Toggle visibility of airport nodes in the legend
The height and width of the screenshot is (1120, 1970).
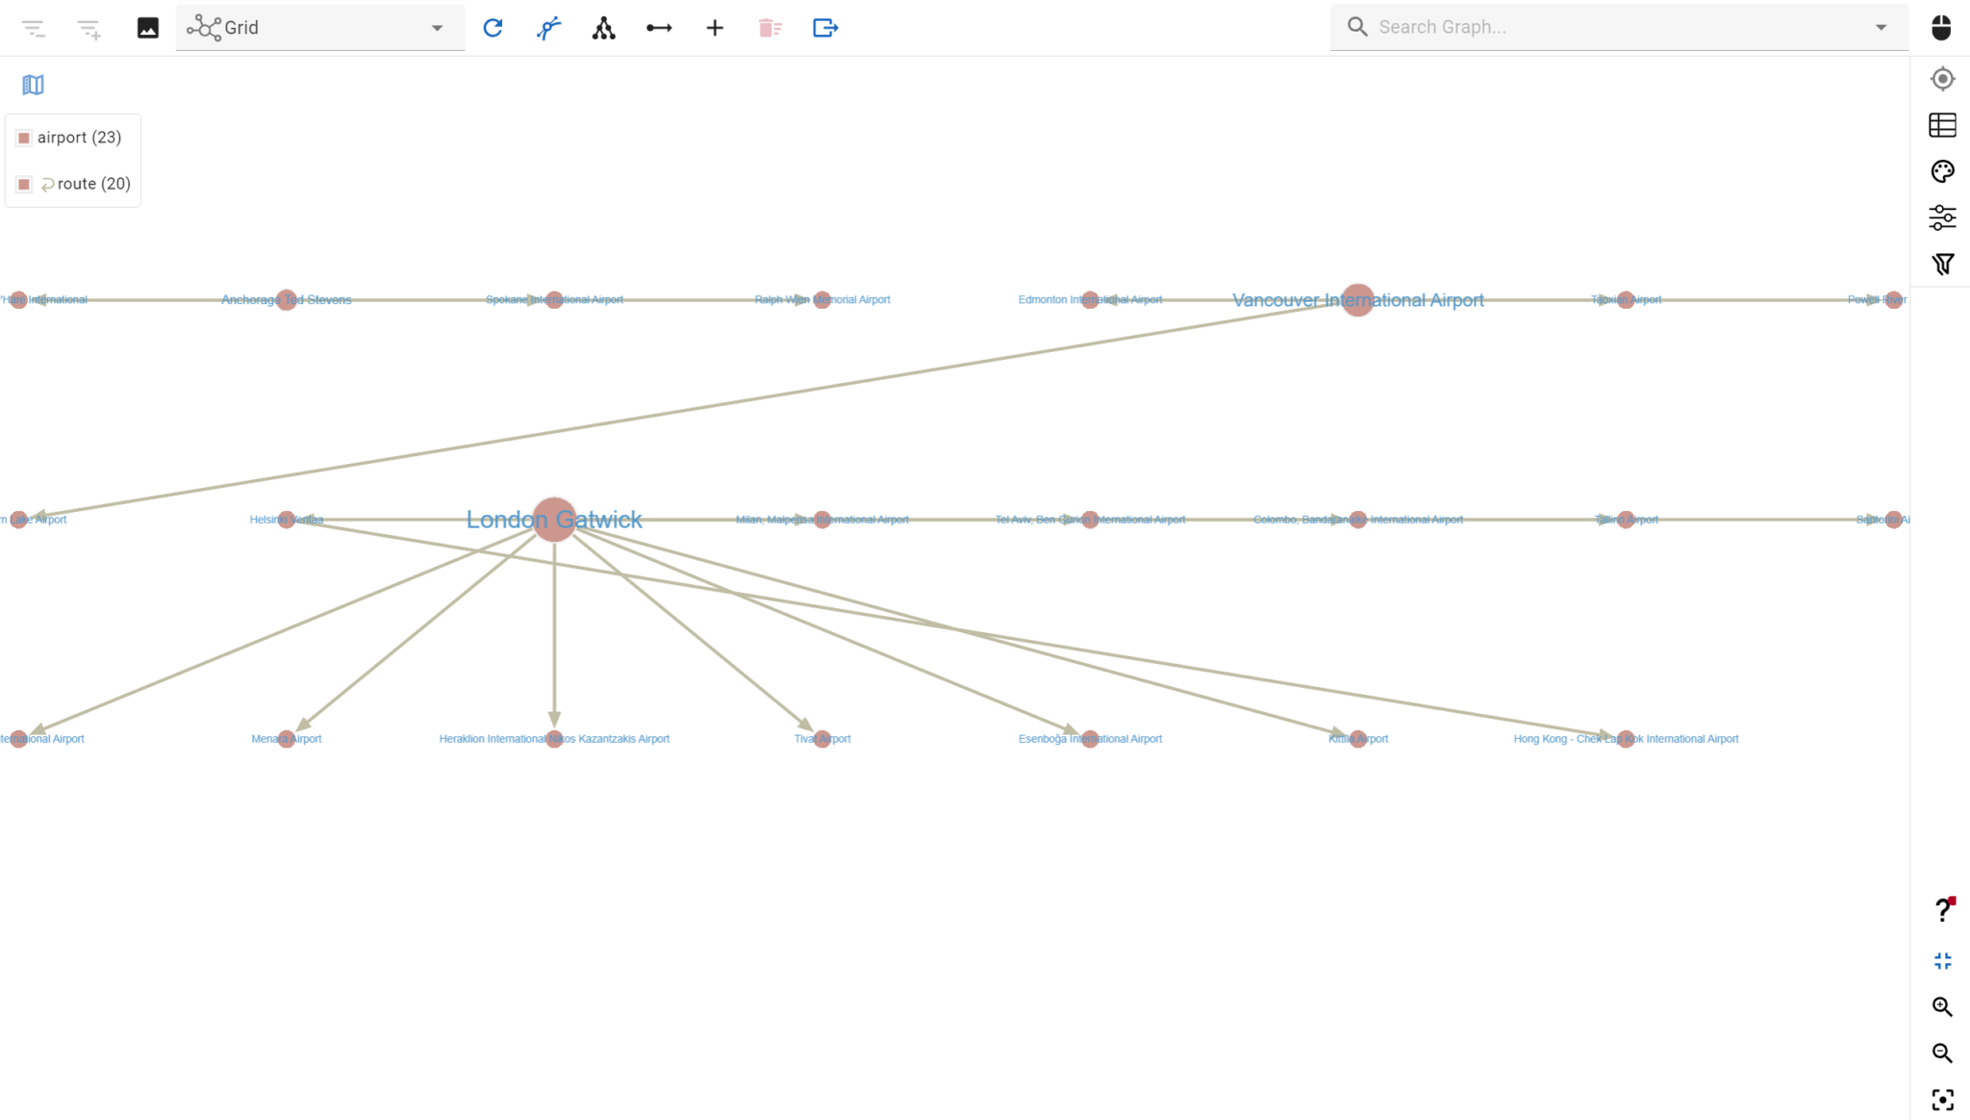point(23,137)
